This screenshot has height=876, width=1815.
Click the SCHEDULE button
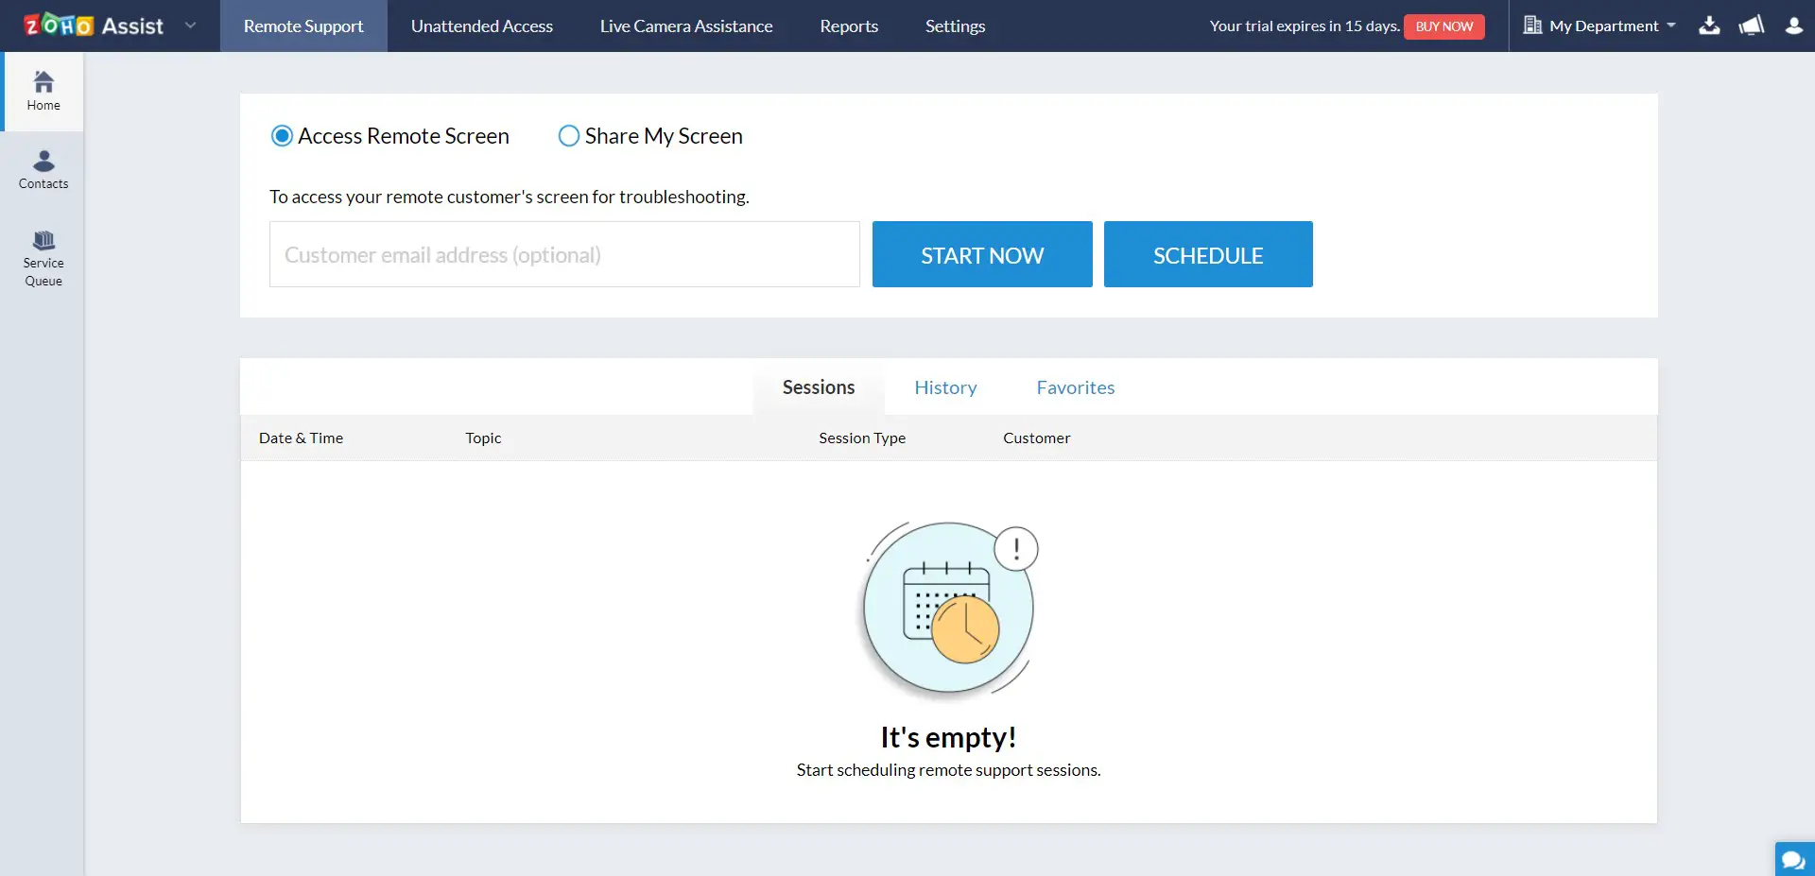coord(1208,254)
